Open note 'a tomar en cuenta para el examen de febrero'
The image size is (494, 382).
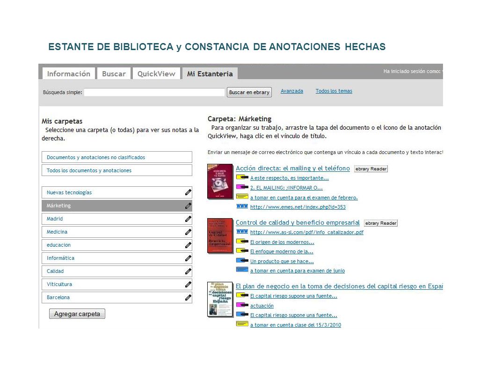point(304,198)
